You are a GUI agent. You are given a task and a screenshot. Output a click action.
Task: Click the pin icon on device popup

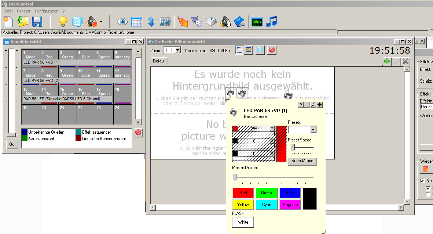pyautogui.click(x=313, y=105)
